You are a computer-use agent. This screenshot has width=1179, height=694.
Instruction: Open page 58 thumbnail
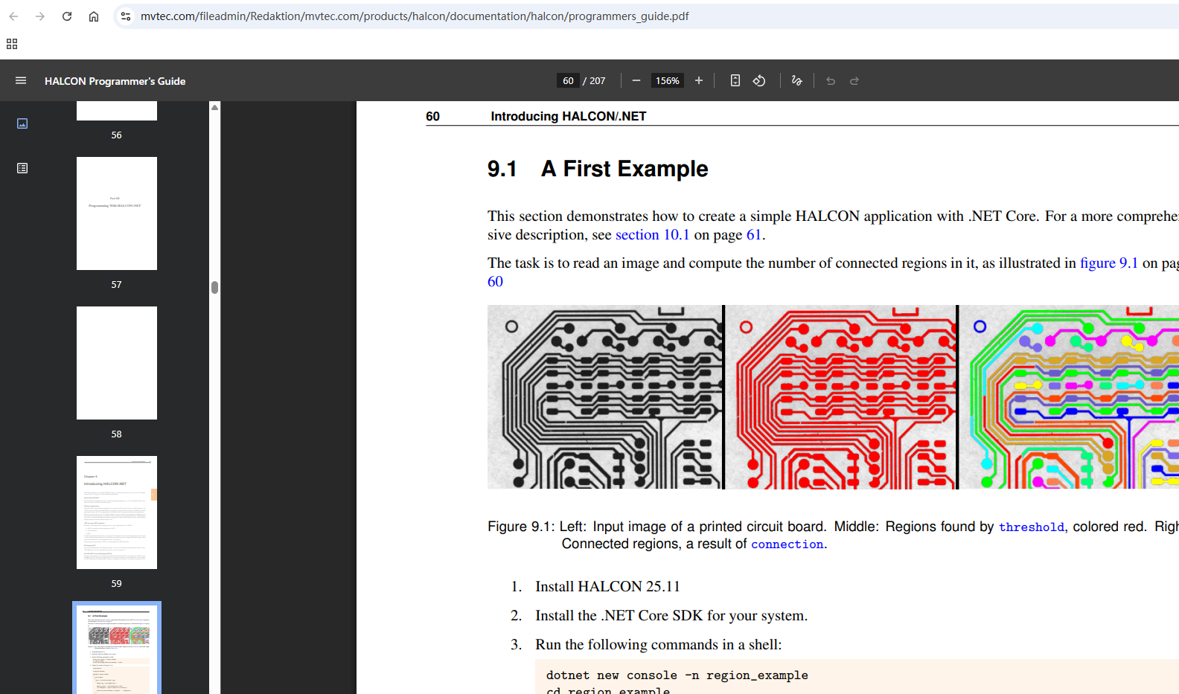click(x=117, y=363)
